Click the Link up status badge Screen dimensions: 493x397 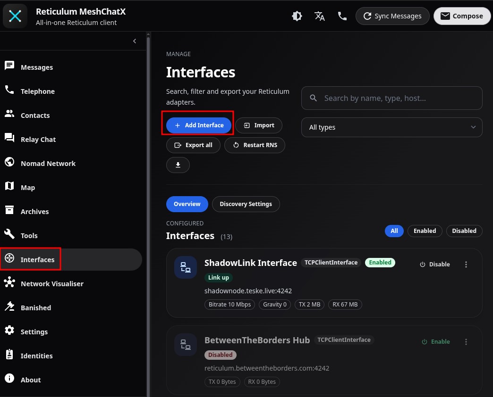[219, 277]
